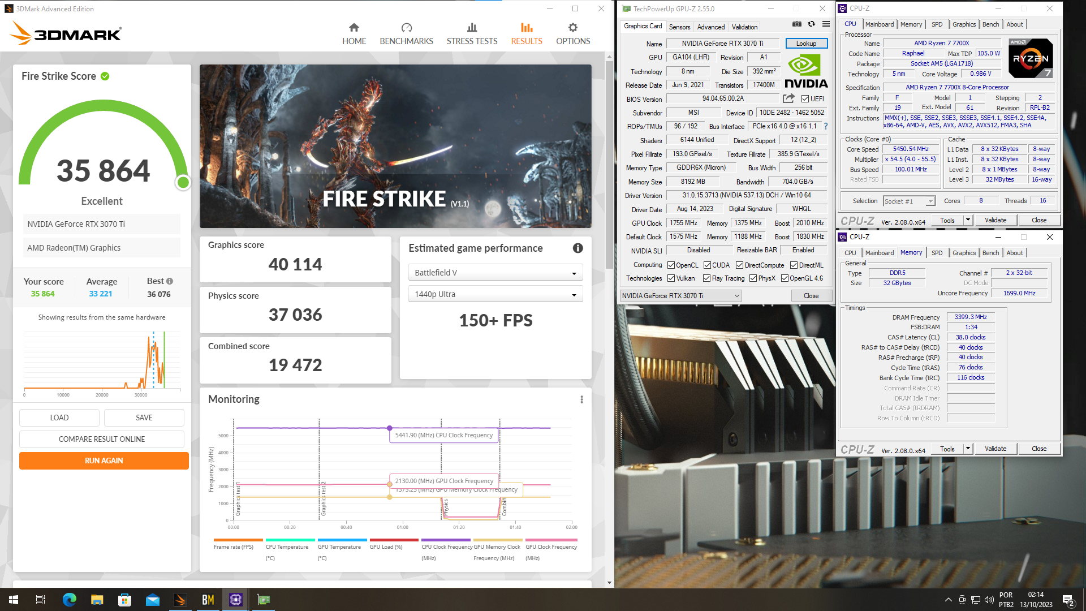Open the Bench tab in upper CPU-Z
The image size is (1086, 611).
point(990,24)
